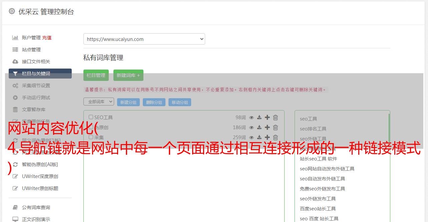
Task: Select keyword seo 百度 站长工具
Action: point(319,219)
